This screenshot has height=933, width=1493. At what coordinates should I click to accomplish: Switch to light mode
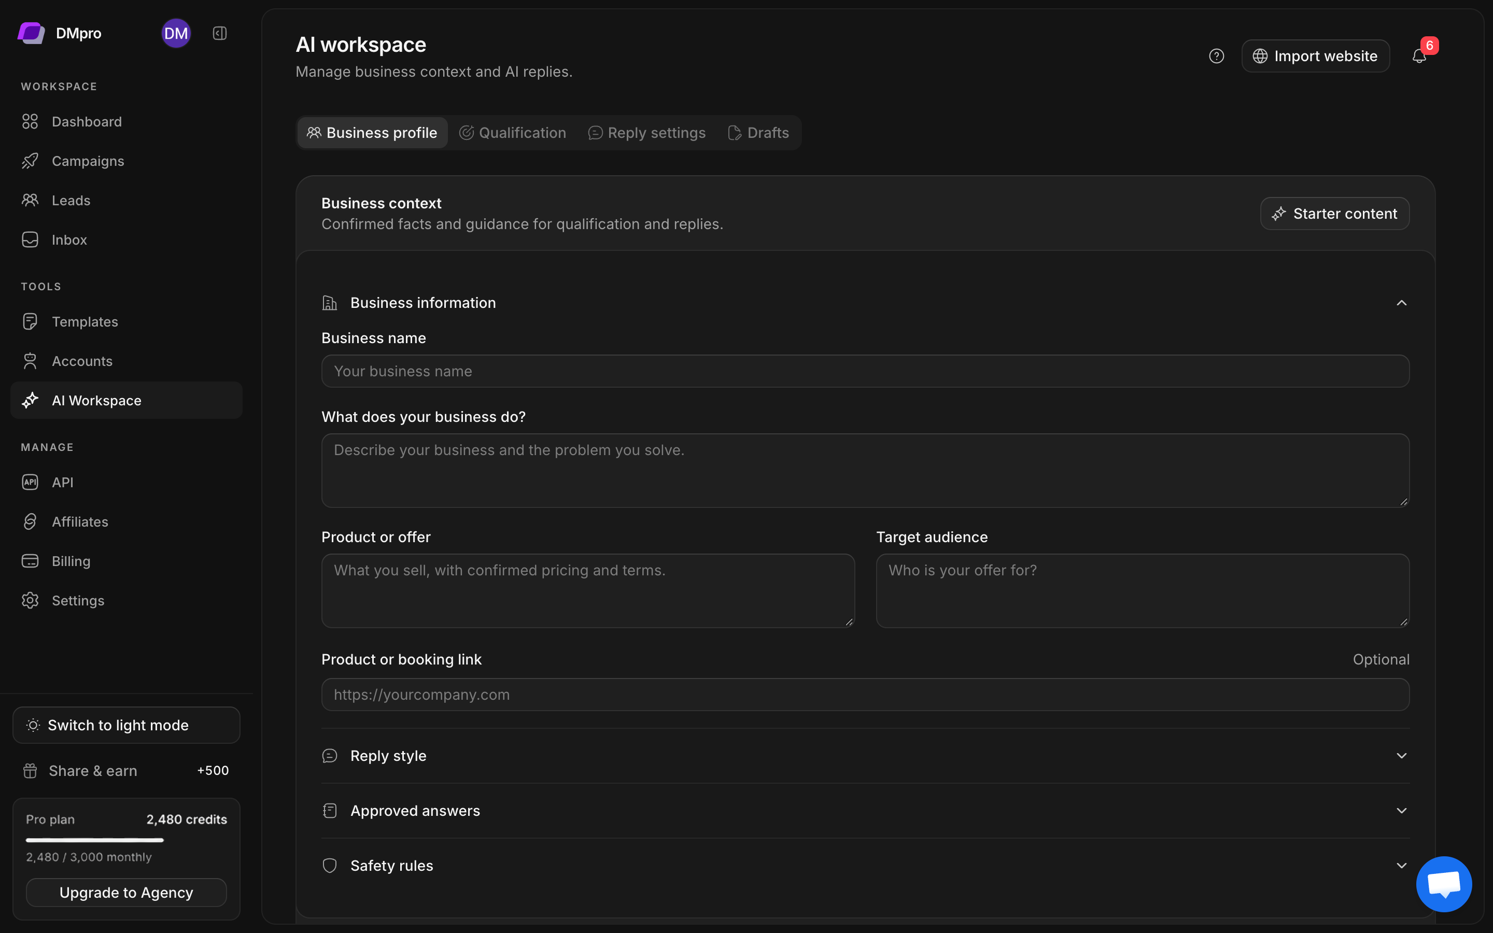click(126, 725)
